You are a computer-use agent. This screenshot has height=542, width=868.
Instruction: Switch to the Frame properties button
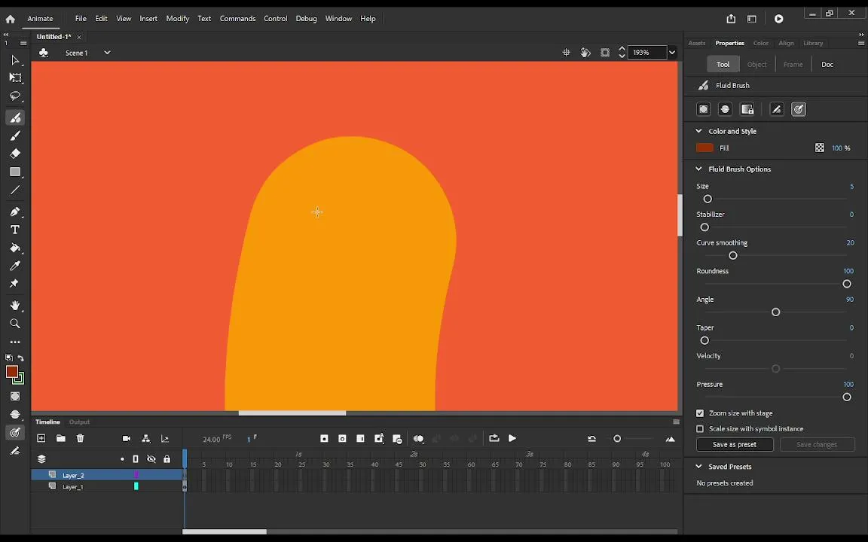click(x=793, y=65)
